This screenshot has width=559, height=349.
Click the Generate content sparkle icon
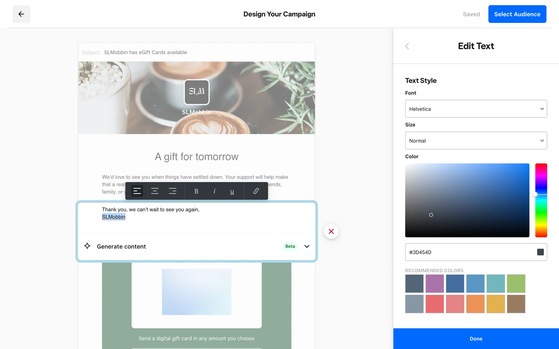tap(87, 246)
